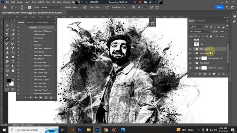Select the Clone Stamp tool
This screenshot has width=237, height=133.
(x=7, y=48)
